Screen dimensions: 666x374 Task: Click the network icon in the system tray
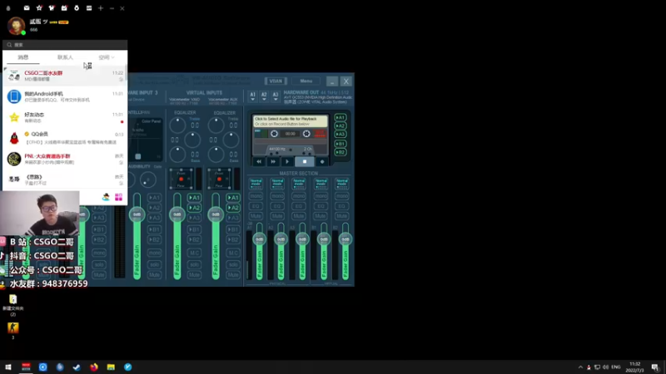[x=597, y=367]
